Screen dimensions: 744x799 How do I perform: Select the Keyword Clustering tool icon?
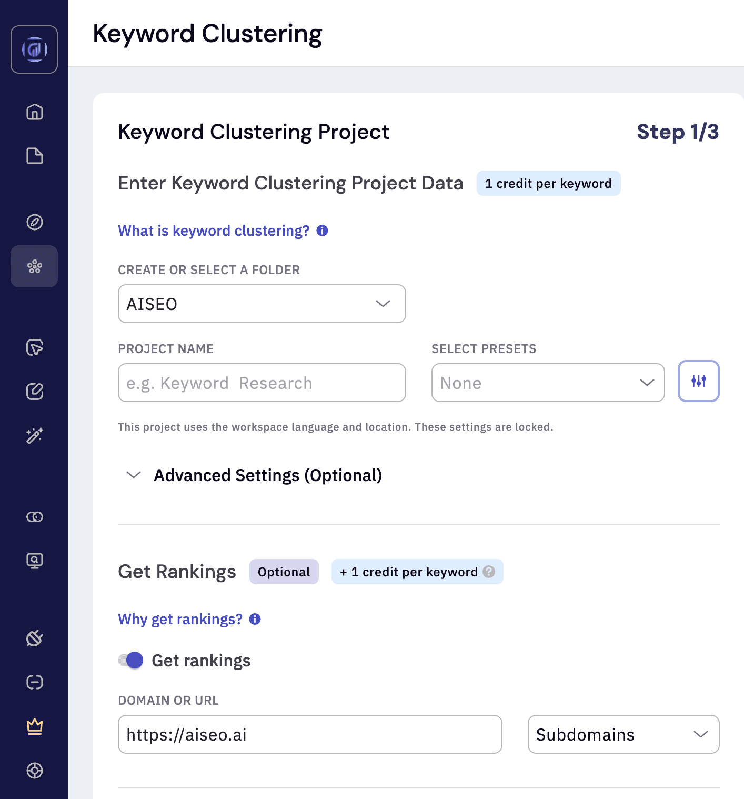point(34,266)
